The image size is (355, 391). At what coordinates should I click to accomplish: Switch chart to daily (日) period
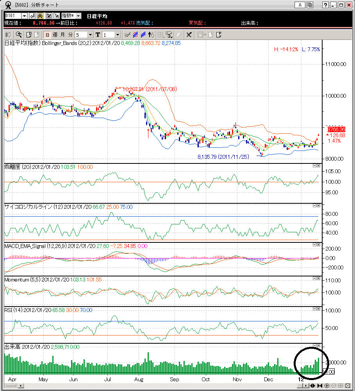(x=47, y=35)
